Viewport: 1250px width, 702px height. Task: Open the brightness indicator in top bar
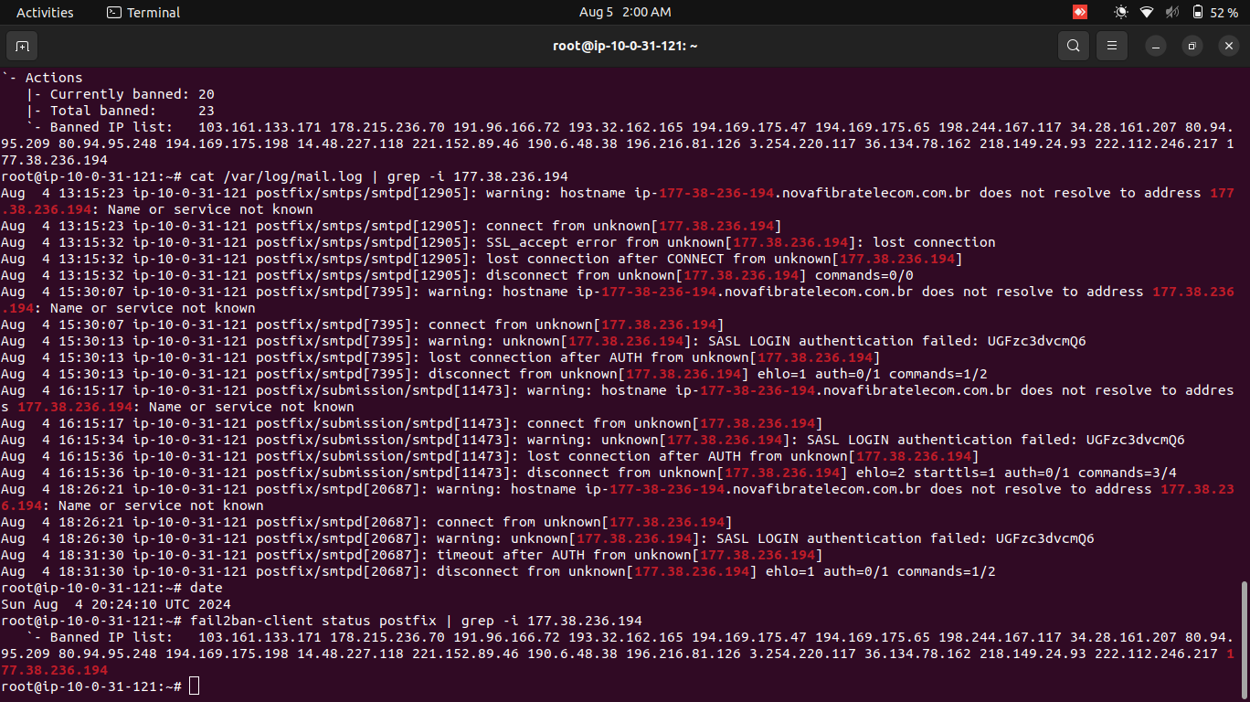coord(1121,12)
